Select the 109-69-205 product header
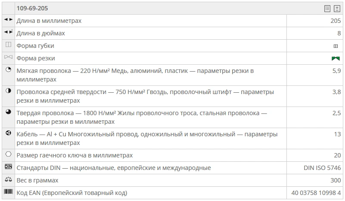Screen dimensions: 345x201 pos(32,8)
